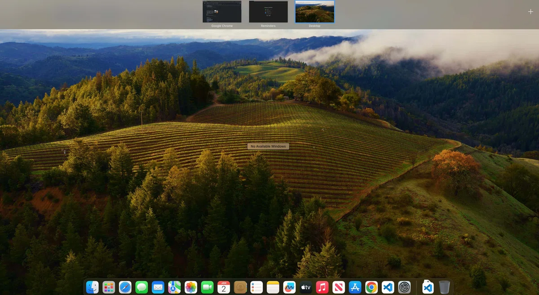Open the Mail app in the dock
This screenshot has height=295, width=539.
click(158, 287)
